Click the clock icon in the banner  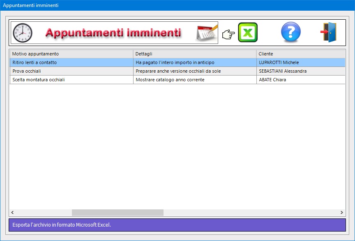tap(23, 33)
